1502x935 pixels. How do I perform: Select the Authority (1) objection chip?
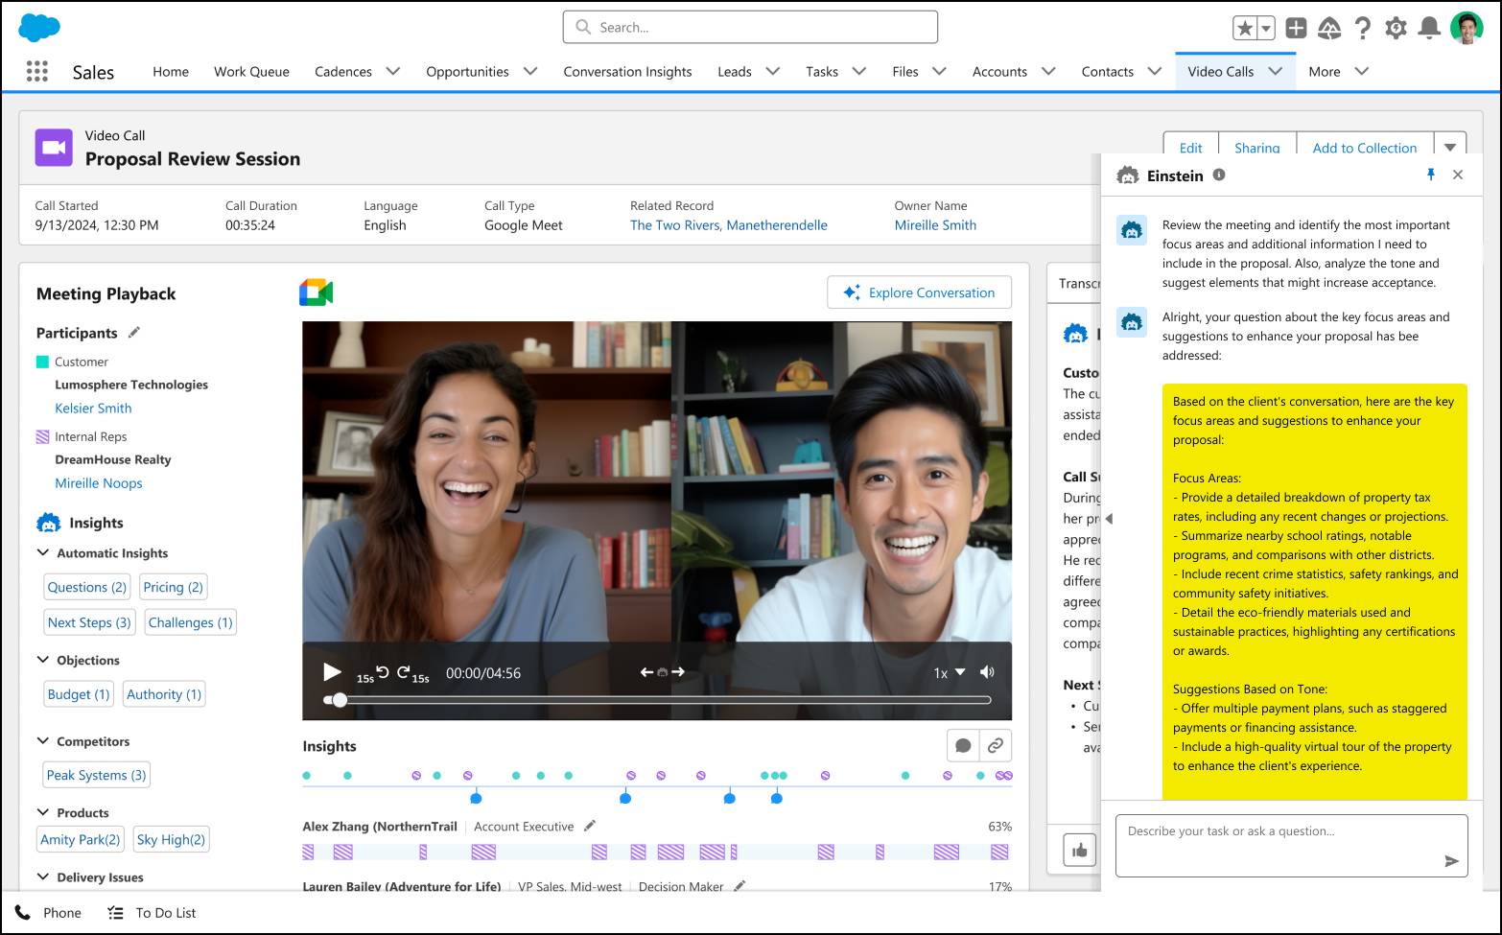tap(164, 694)
